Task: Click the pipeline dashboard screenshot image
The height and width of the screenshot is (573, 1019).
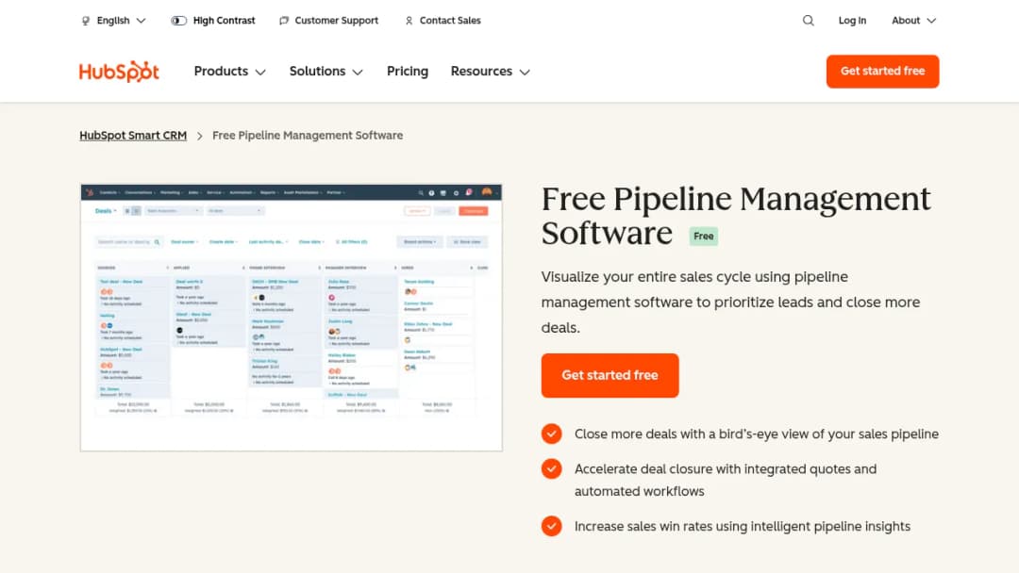Action: [x=292, y=318]
